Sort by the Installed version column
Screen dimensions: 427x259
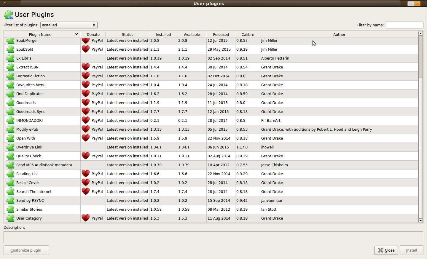pyautogui.click(x=163, y=34)
